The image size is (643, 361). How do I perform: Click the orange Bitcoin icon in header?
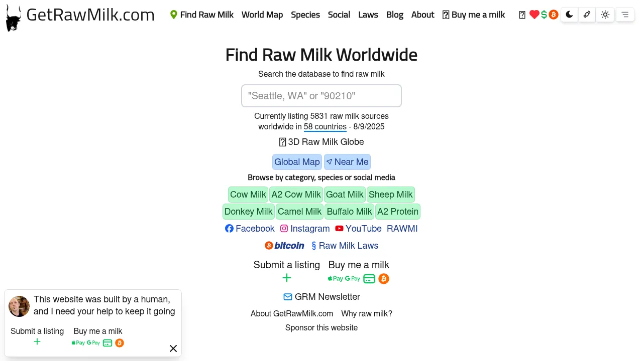(554, 15)
